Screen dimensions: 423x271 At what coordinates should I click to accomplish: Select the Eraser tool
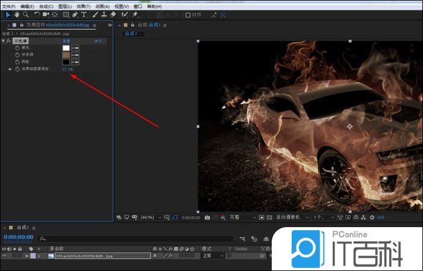click(114, 14)
